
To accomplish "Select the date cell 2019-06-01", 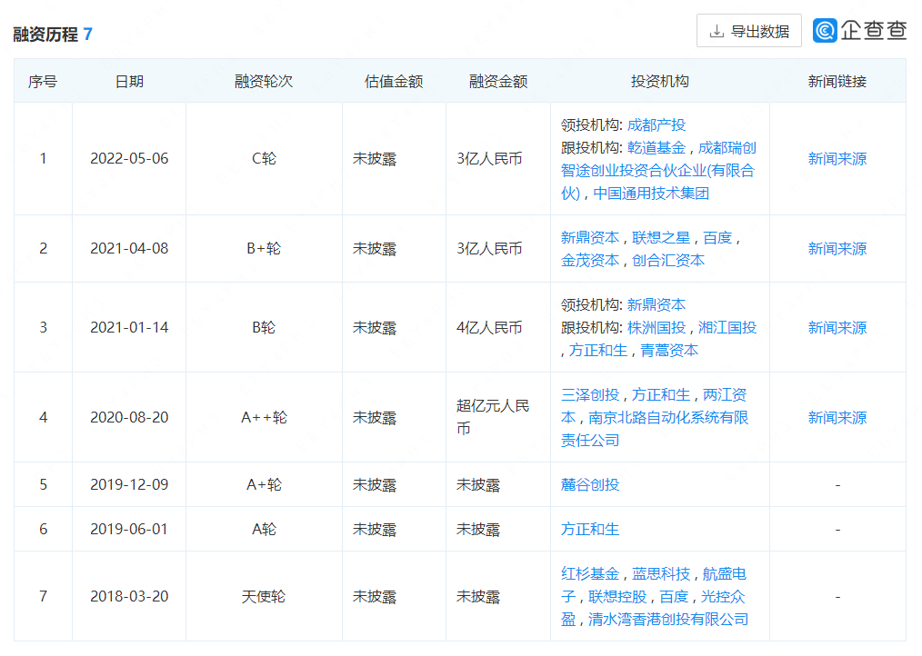I will click(129, 529).
